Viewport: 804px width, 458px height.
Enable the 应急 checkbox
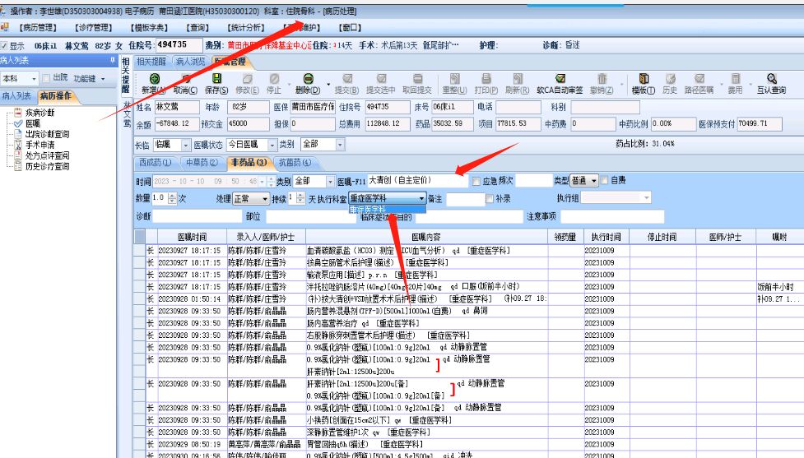coord(476,181)
